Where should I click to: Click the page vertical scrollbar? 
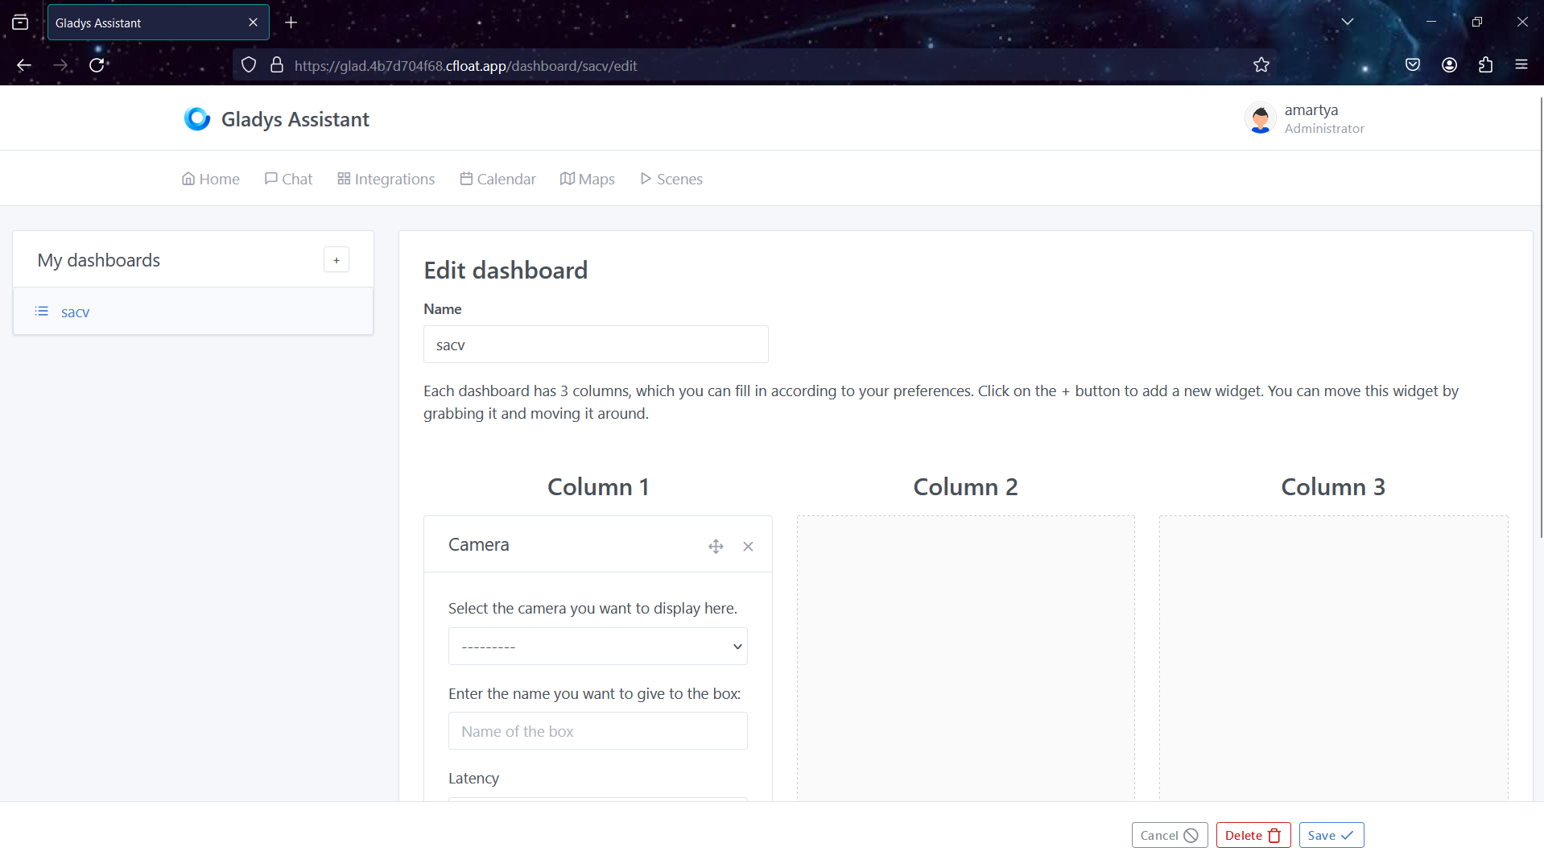coord(1540,316)
